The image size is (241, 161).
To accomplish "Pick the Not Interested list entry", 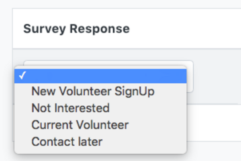I will click(70, 108).
